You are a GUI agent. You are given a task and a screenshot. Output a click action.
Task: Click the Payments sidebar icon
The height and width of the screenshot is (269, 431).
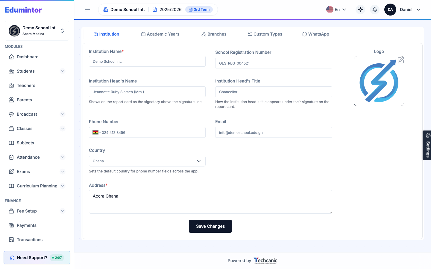coord(11,225)
